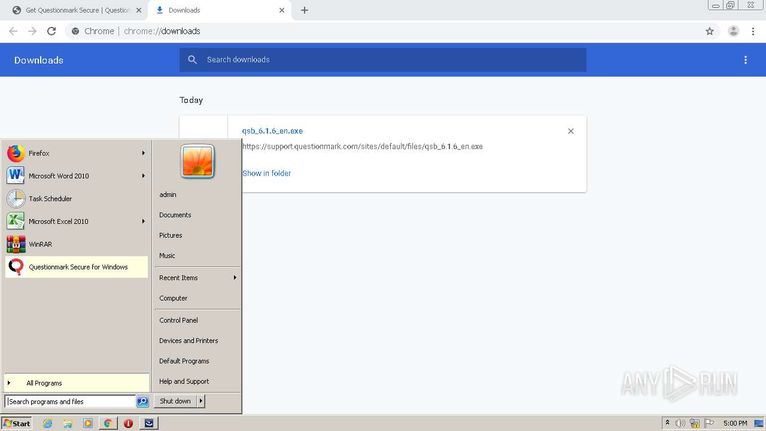Screen dimensions: 766x431
Task: Bookmark this page with the star icon
Action: pos(710,31)
